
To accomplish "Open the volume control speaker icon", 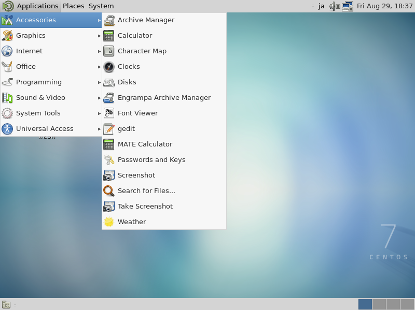I will click(x=335, y=6).
